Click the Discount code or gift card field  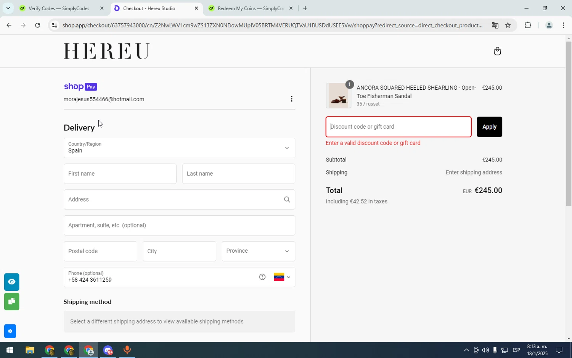(x=398, y=127)
